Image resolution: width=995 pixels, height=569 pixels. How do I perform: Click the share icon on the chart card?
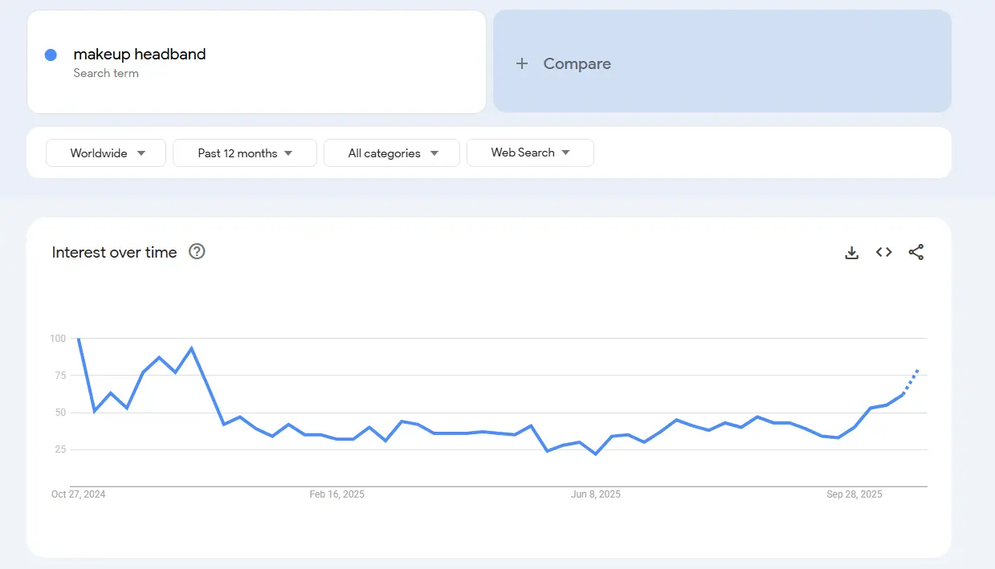click(916, 253)
